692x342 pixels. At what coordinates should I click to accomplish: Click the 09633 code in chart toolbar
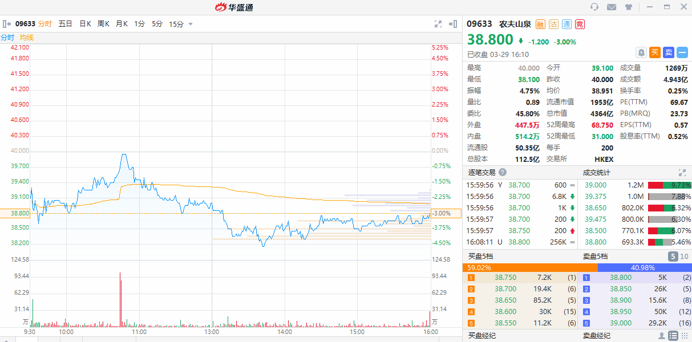[x=25, y=24]
